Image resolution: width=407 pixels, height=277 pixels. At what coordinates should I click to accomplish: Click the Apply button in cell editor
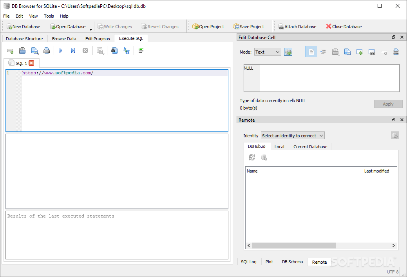(x=388, y=104)
